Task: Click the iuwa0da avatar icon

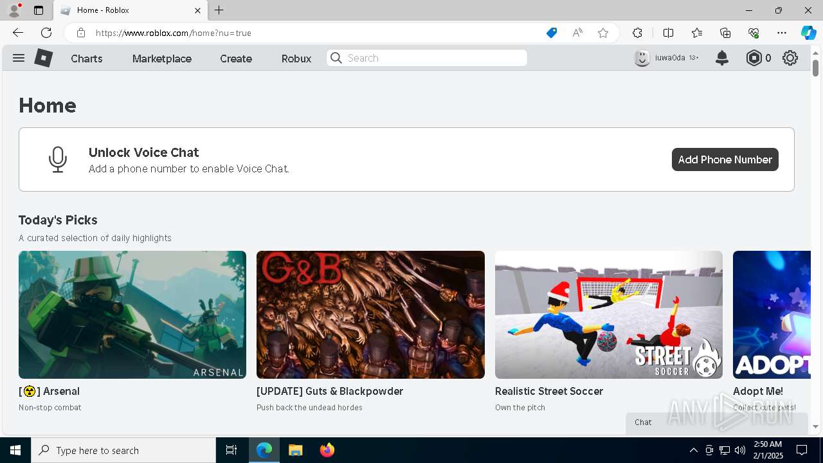Action: [x=642, y=58]
